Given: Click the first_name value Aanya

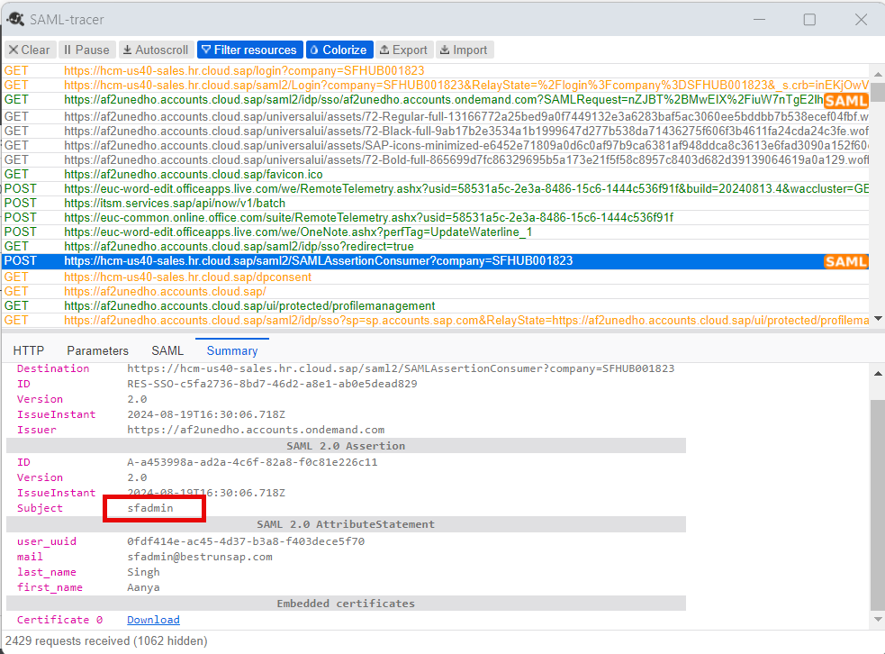Looking at the screenshot, I should point(143,587).
